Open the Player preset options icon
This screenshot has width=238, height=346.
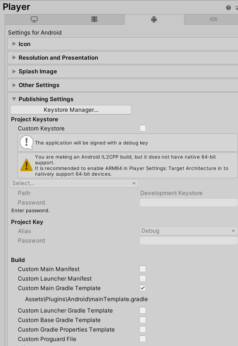tap(236, 8)
